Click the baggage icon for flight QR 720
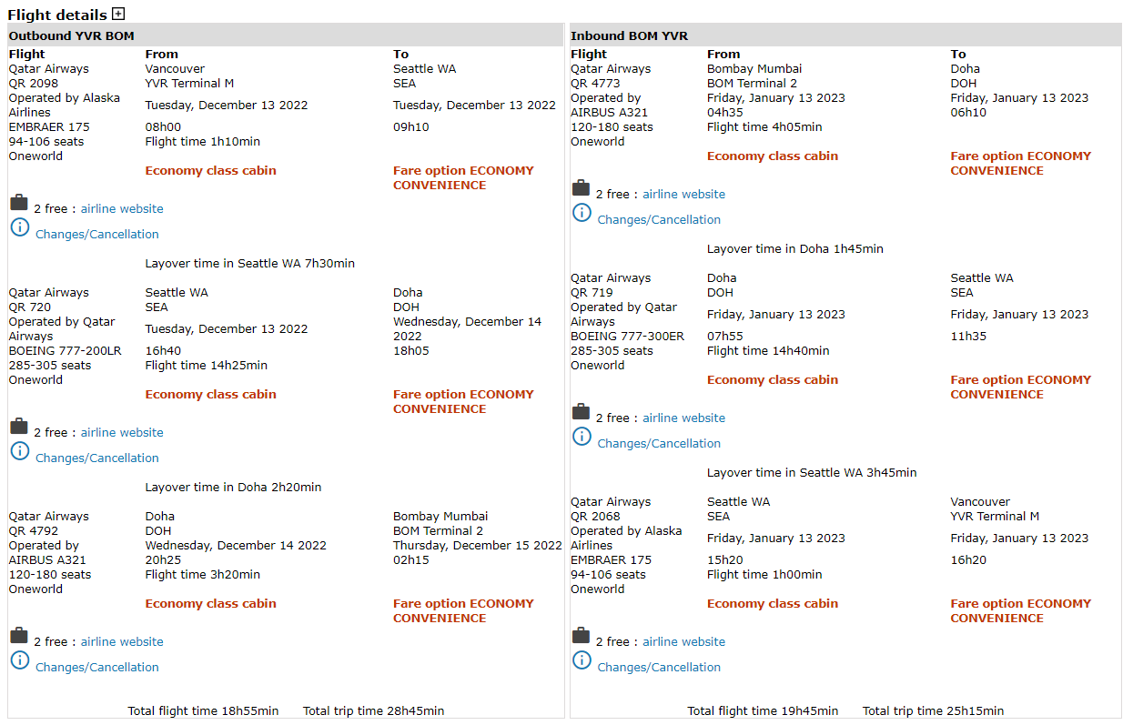 click(x=19, y=427)
